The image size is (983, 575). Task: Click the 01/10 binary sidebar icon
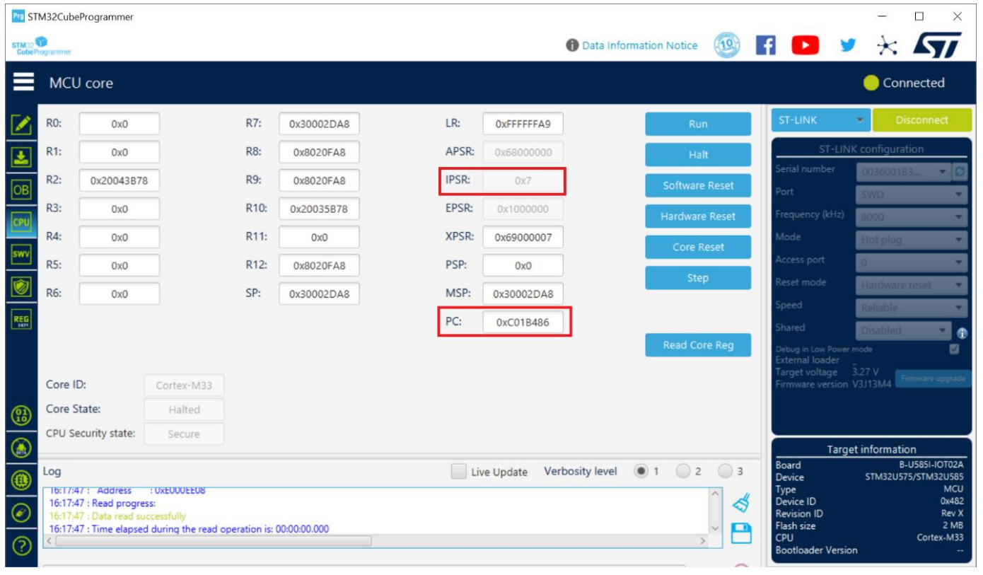[21, 415]
